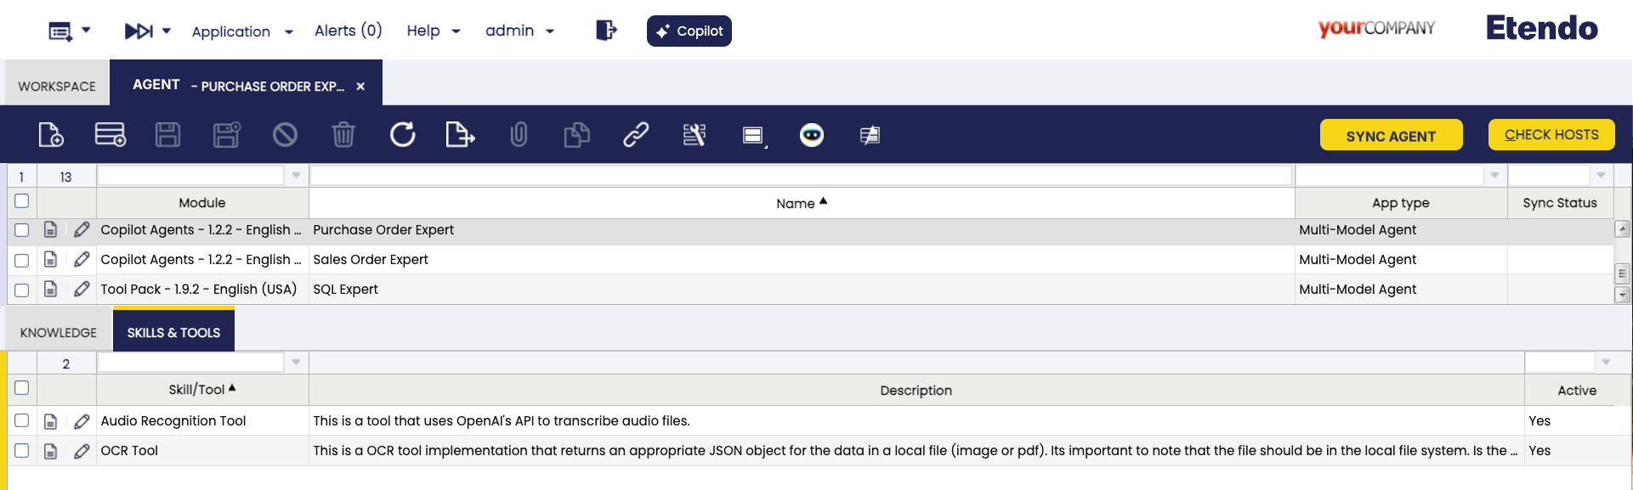Viewport: 1633px width, 490px height.
Task: Open Alerts (0) menu item
Action: click(x=349, y=31)
